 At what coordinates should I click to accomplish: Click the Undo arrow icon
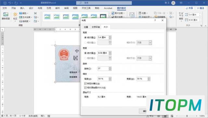pyautogui.click(x=10, y=3)
